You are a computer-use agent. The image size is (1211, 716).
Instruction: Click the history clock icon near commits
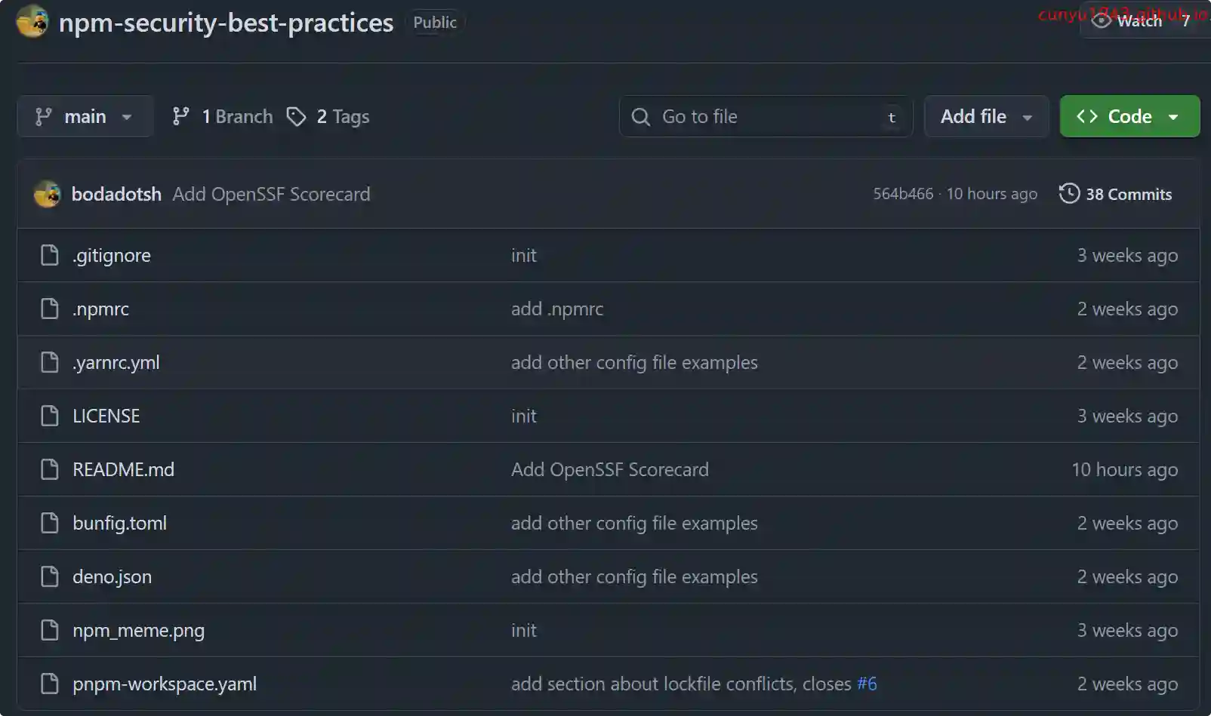(1069, 194)
